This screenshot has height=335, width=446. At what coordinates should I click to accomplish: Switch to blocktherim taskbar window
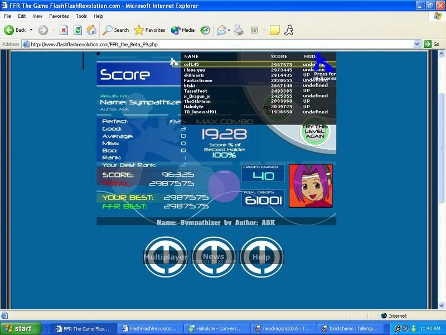click(350, 329)
